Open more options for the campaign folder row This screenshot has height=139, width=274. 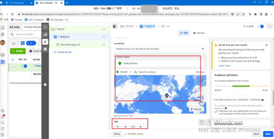pos(104,29)
